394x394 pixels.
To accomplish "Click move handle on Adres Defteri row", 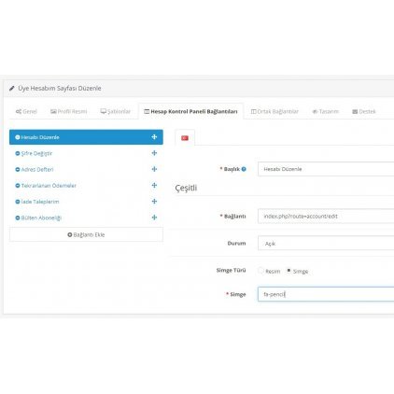I will (x=154, y=169).
